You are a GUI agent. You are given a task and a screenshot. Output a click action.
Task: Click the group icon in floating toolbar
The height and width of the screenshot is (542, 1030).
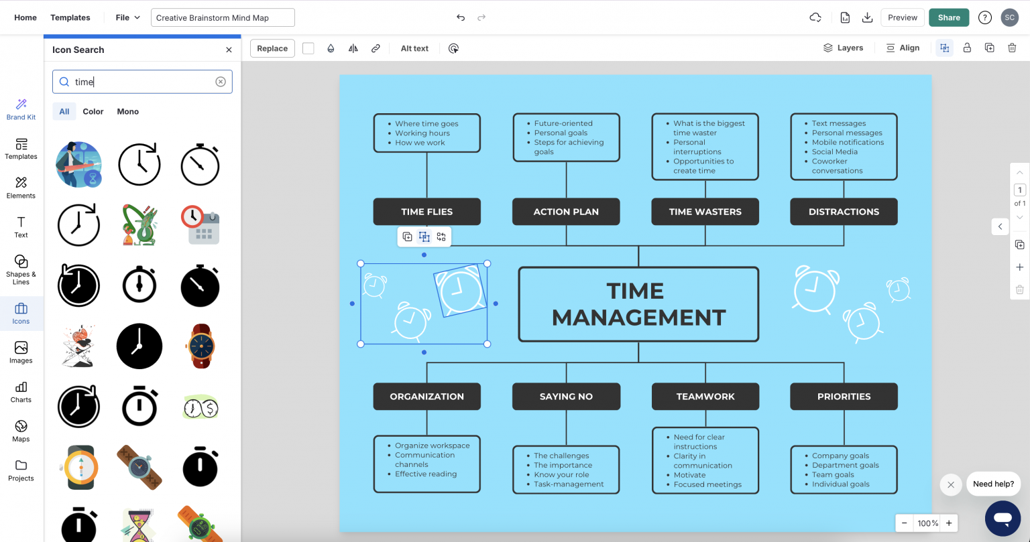(424, 236)
